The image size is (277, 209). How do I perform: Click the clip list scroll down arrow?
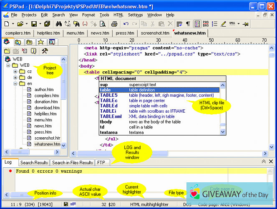(223, 132)
